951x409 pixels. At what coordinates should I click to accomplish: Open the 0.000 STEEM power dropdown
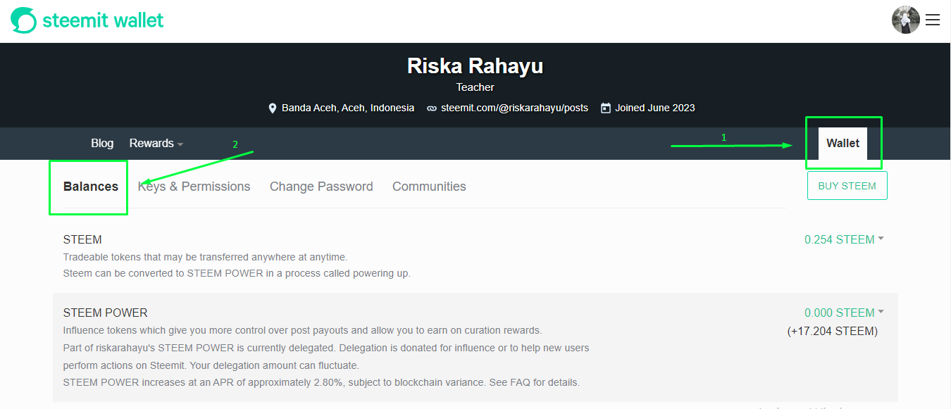point(844,313)
